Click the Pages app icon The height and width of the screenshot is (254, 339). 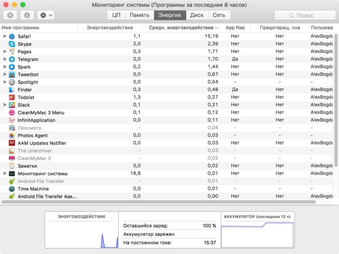pos(12,51)
